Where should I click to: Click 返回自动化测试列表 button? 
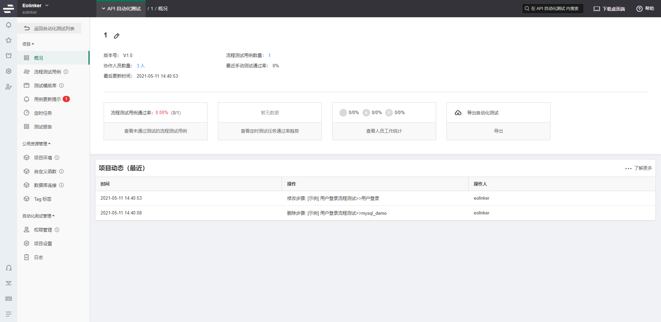[49, 28]
